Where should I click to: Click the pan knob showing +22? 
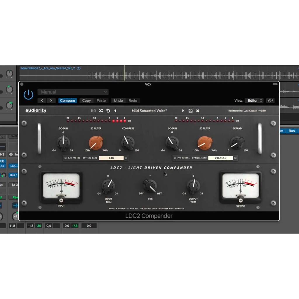point(16,216)
